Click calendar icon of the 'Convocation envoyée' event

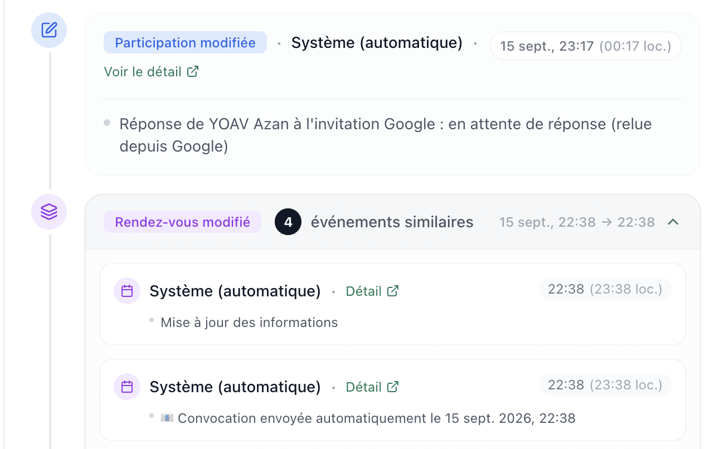pyautogui.click(x=127, y=387)
